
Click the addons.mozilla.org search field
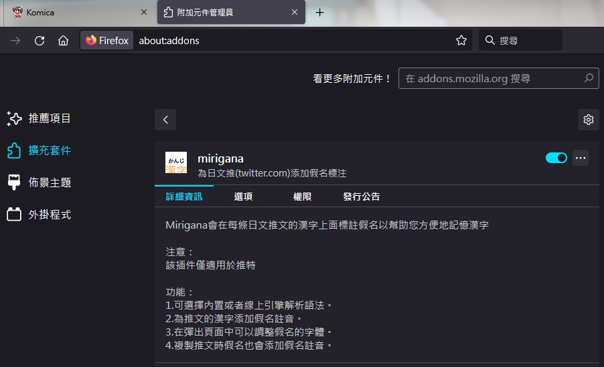click(x=498, y=78)
